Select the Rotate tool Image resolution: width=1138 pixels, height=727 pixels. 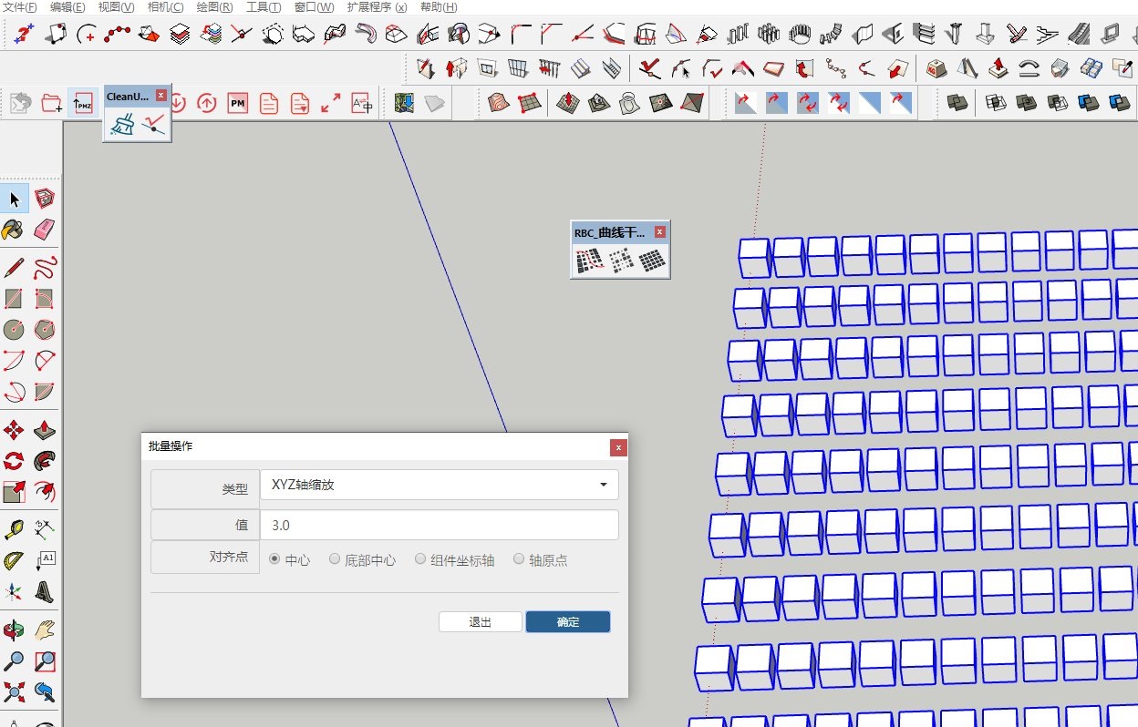click(x=14, y=461)
